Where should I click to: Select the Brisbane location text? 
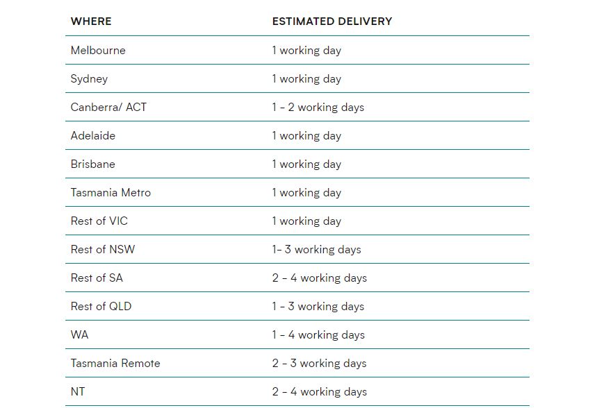[x=92, y=164]
